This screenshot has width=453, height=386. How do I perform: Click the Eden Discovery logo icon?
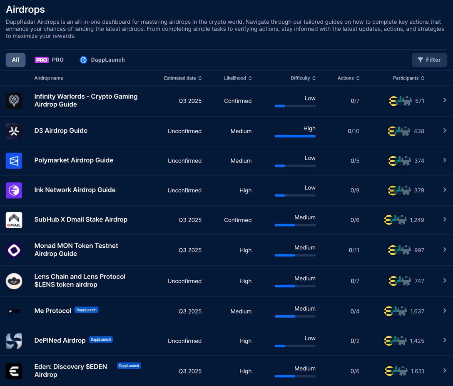click(14, 371)
